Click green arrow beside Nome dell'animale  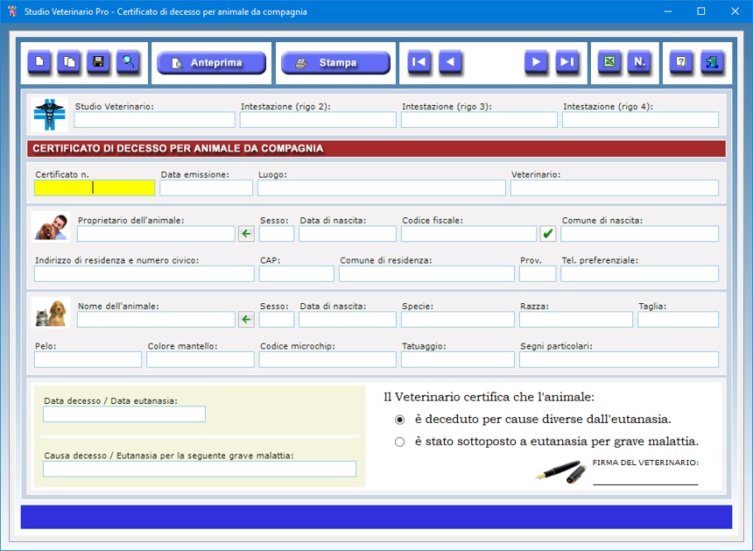(246, 320)
